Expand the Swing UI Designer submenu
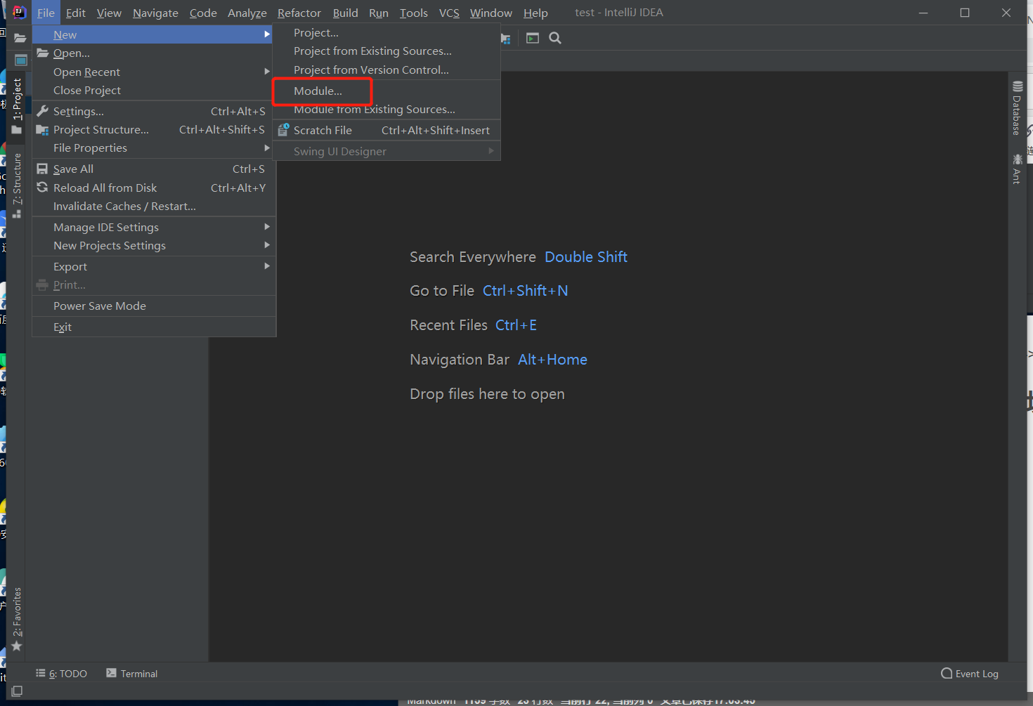The height and width of the screenshot is (706, 1033). pos(386,151)
